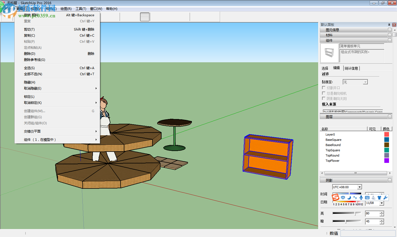
Task: Enable the 切割开口 checkbox
Action: coord(323,87)
